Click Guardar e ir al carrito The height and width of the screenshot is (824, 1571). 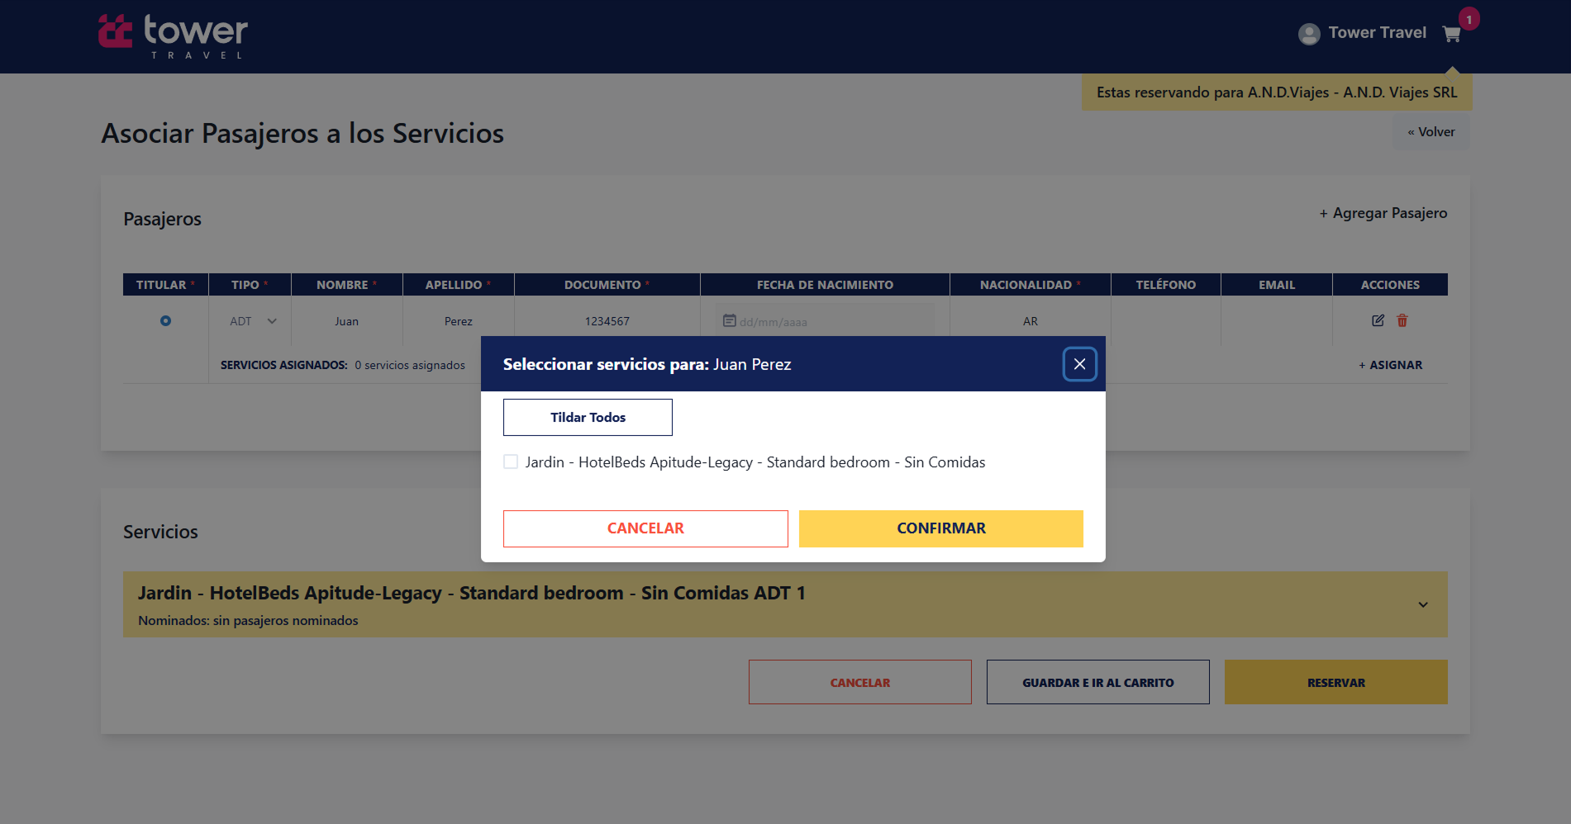(x=1098, y=682)
